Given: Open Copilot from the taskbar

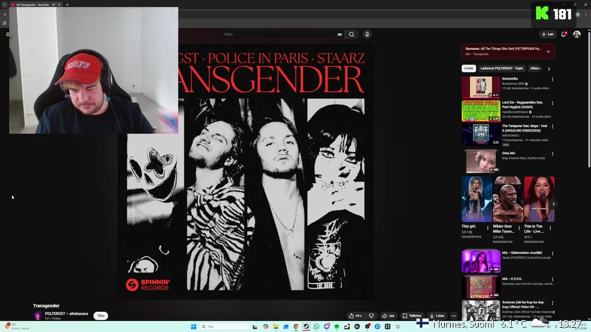Looking at the screenshot, I should coord(265,326).
